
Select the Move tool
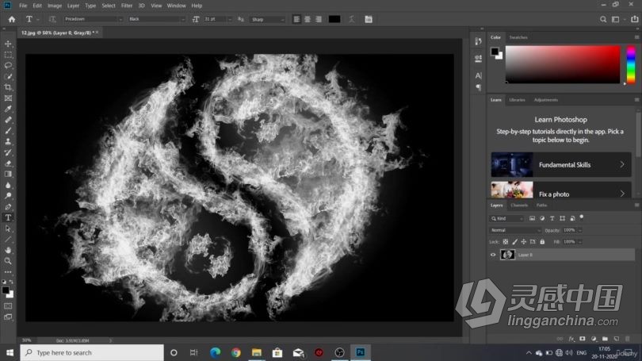(x=9, y=44)
